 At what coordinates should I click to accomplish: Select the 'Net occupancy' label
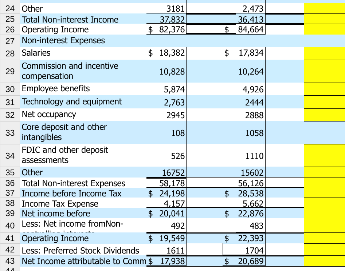(49, 115)
